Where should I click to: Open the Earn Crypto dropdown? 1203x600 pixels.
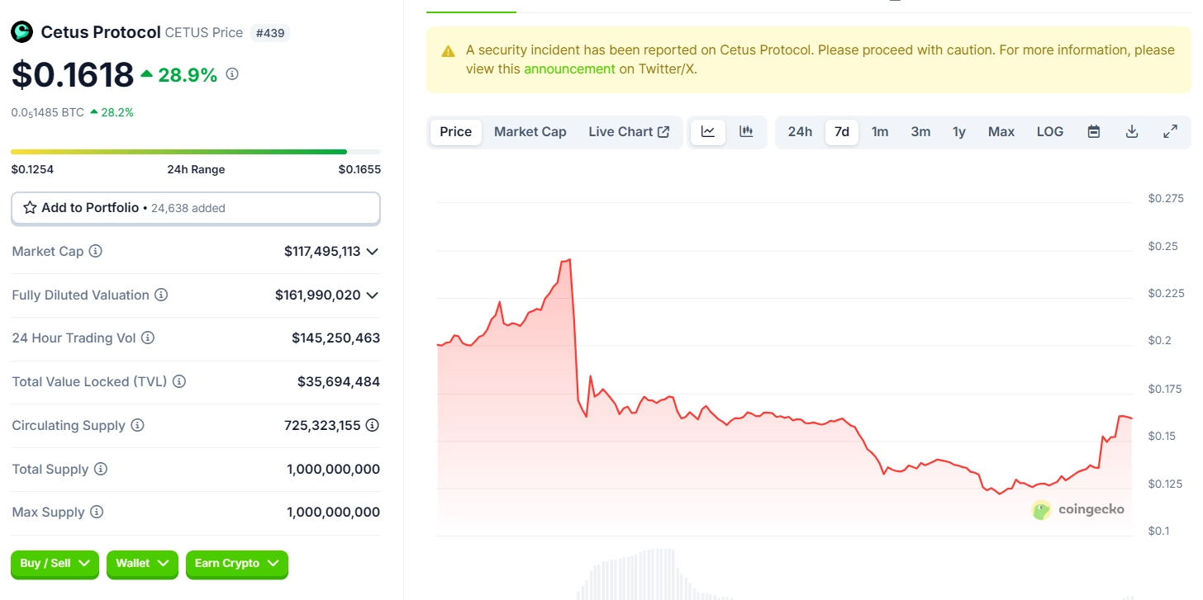click(x=236, y=564)
